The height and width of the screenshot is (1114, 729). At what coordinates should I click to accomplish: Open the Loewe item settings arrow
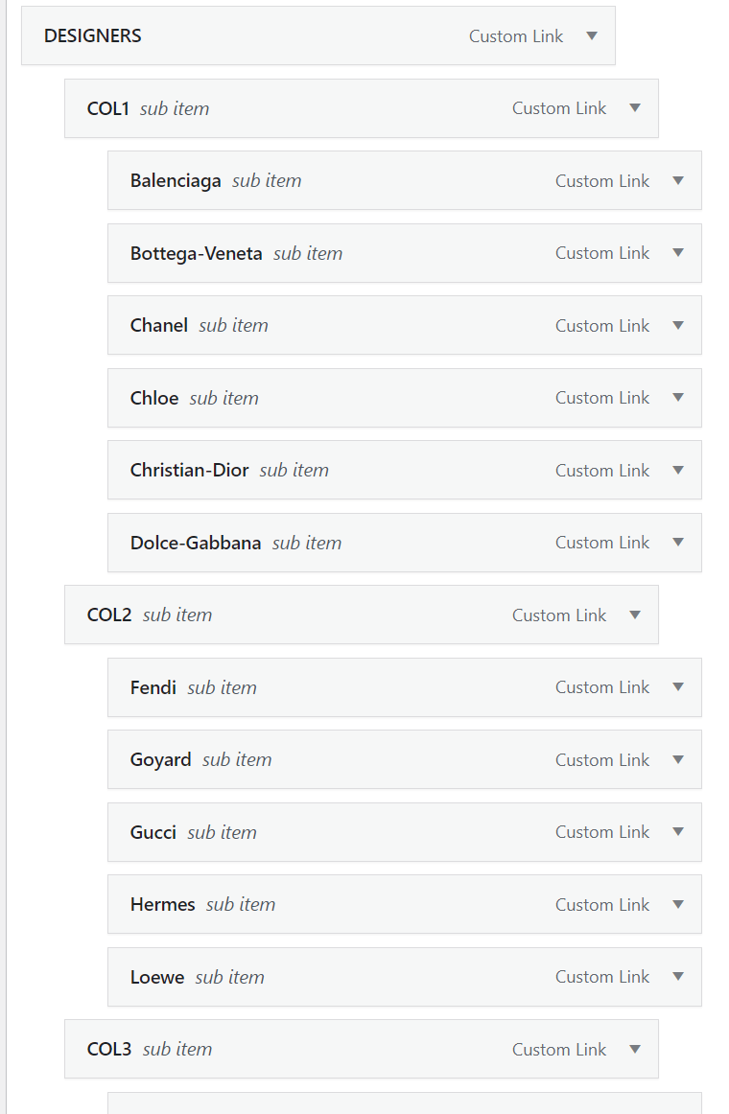tap(678, 977)
